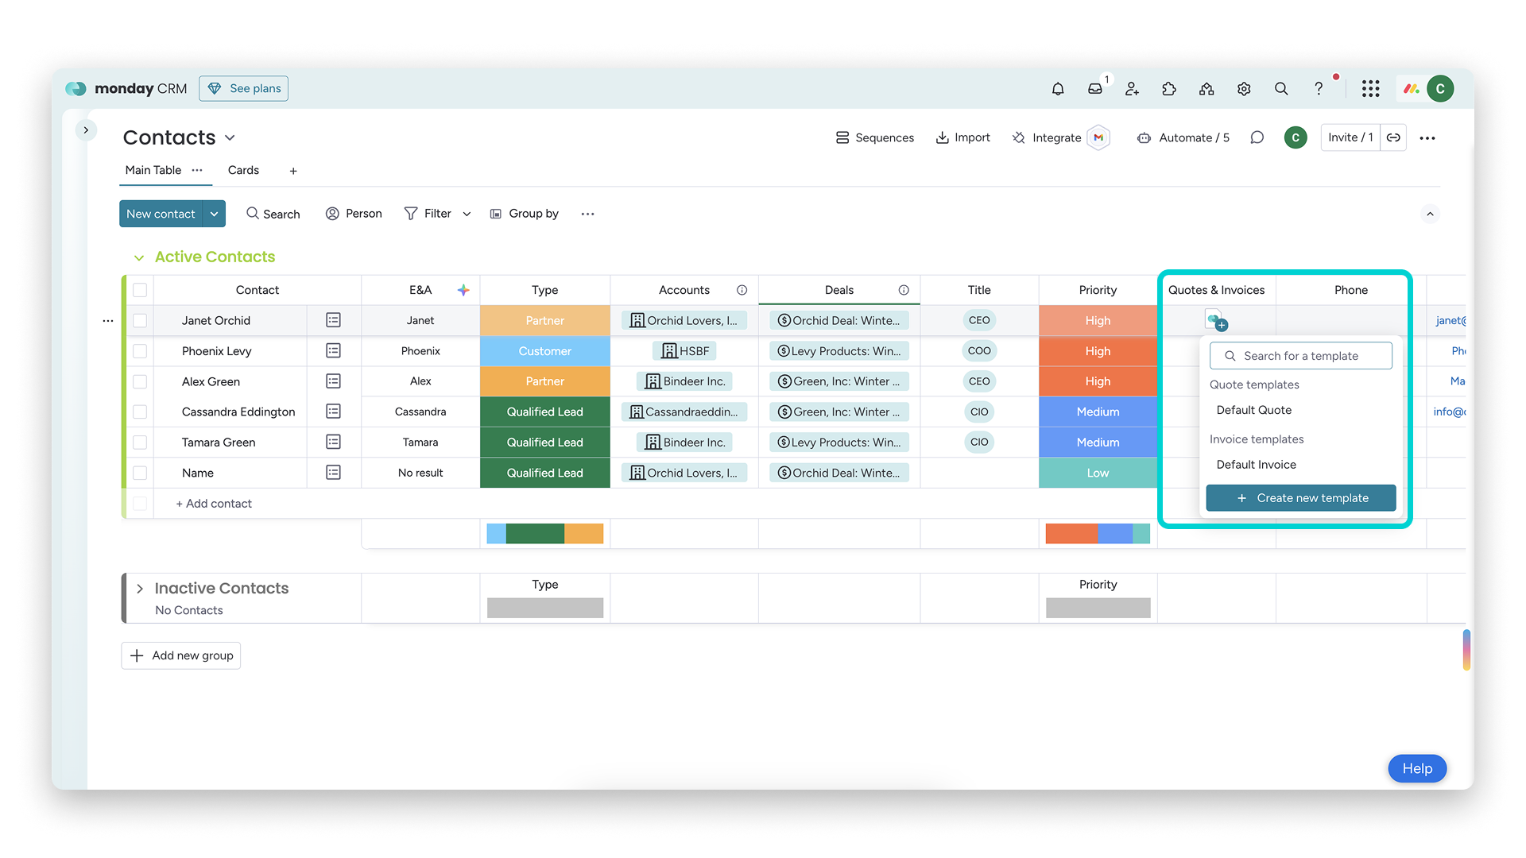1526x858 pixels.
Task: Open Phoenix Levy's updates icon
Action: tap(334, 350)
